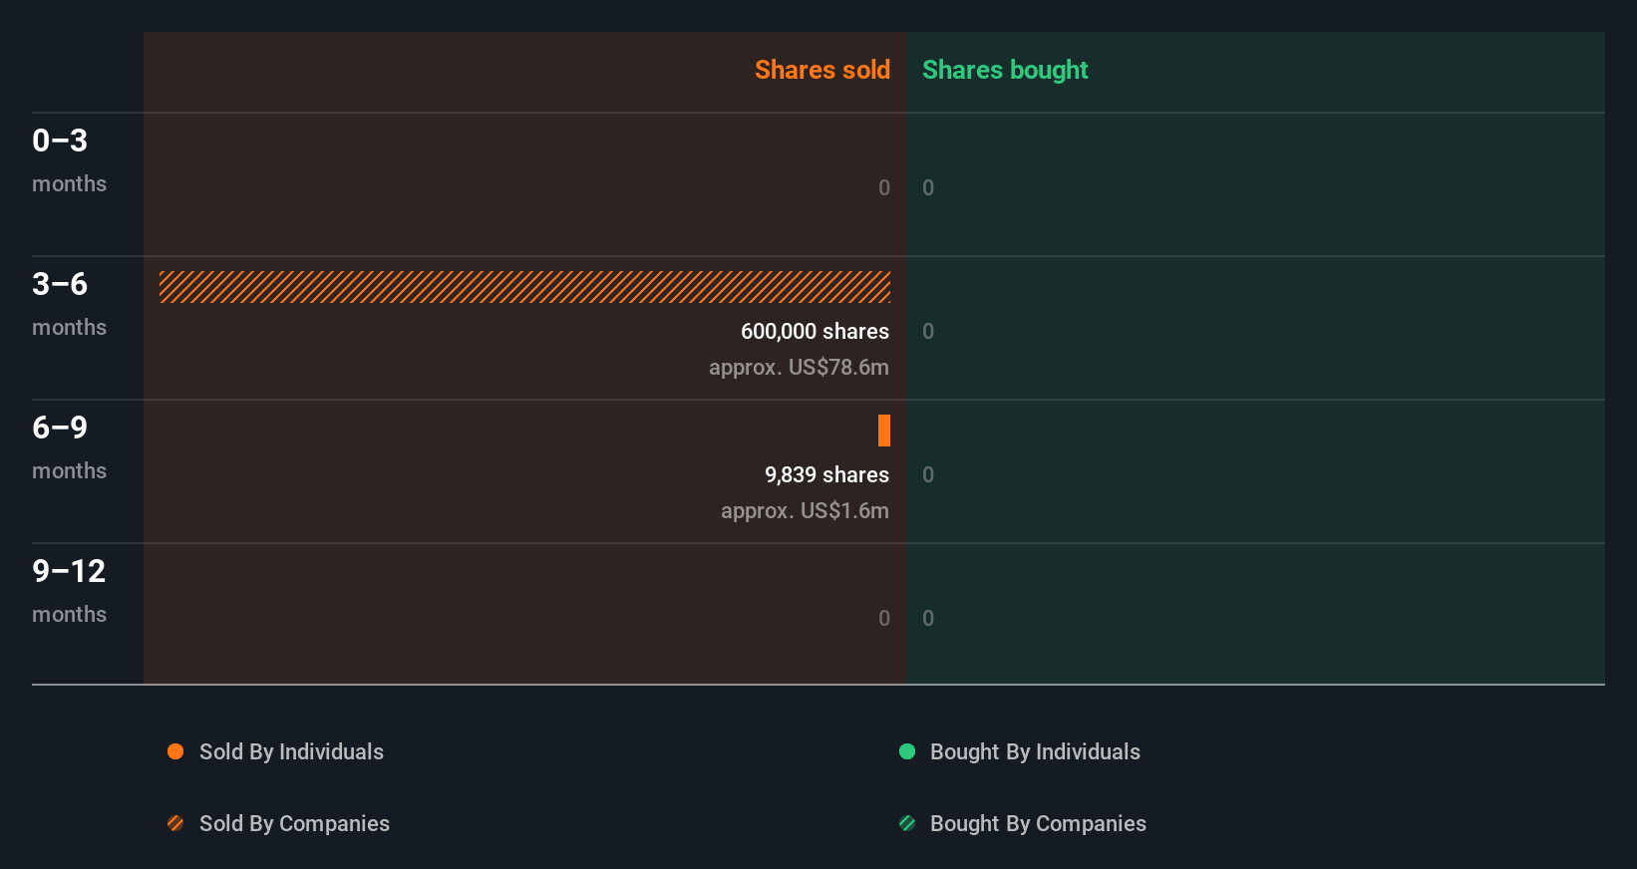The height and width of the screenshot is (869, 1637).
Task: Select the 9–12 months row label
Action: tap(69, 590)
